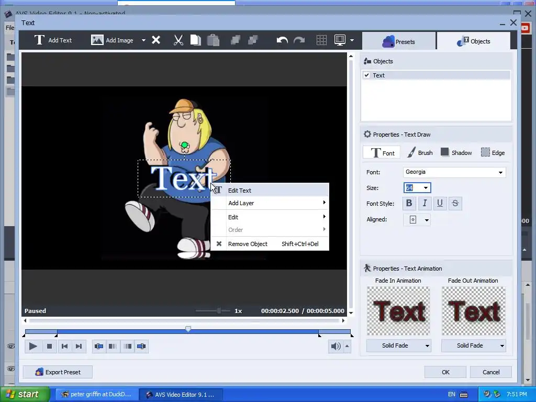Click the Undo arrow icon

(x=282, y=40)
